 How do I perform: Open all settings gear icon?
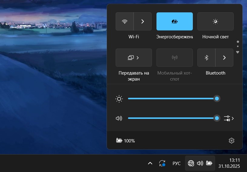tap(232, 141)
